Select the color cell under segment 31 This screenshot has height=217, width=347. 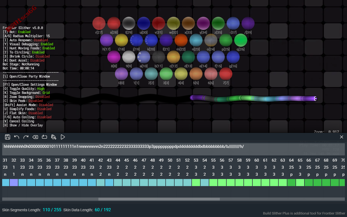tap(5, 183)
